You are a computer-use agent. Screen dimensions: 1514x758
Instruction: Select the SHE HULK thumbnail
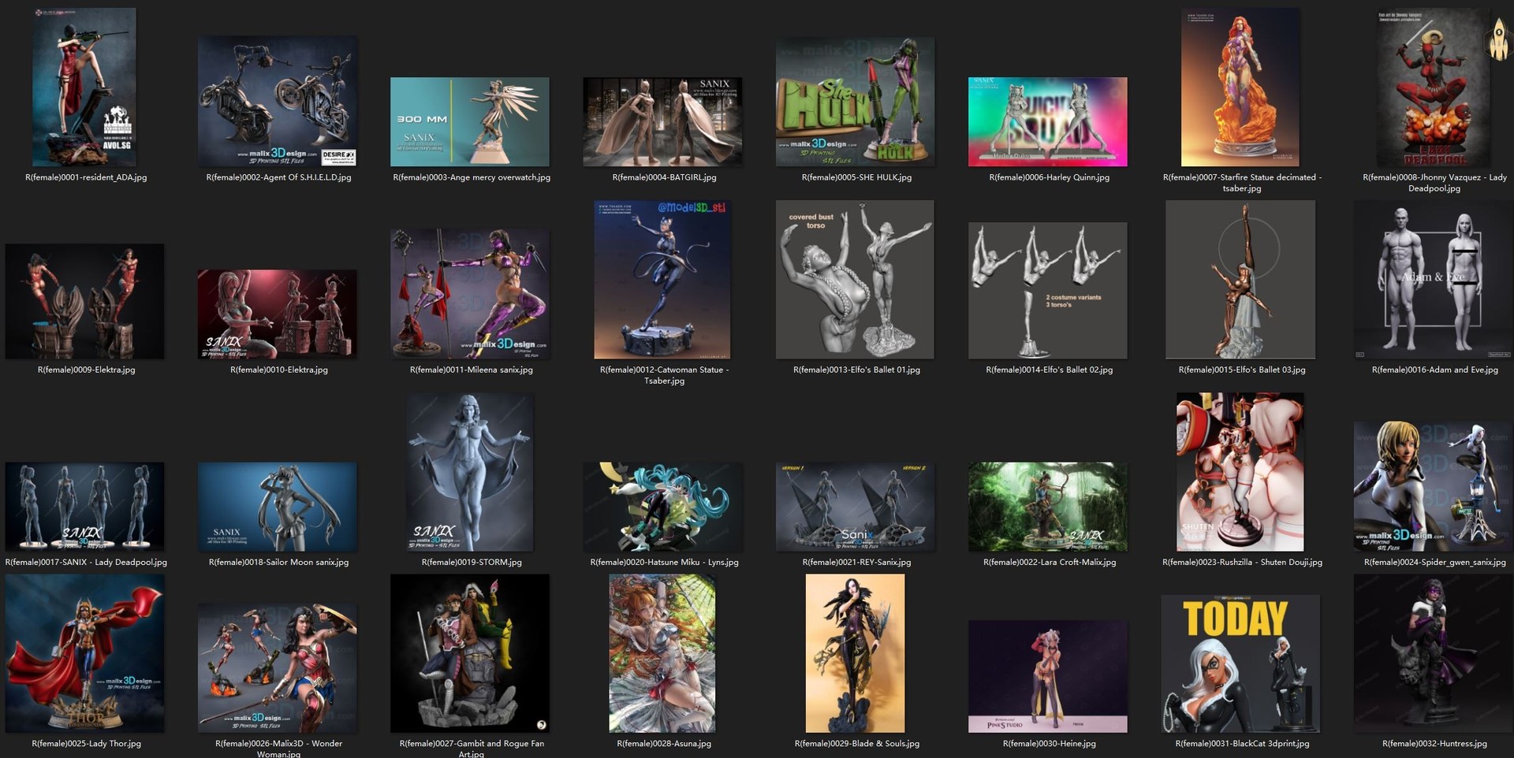pos(856,102)
